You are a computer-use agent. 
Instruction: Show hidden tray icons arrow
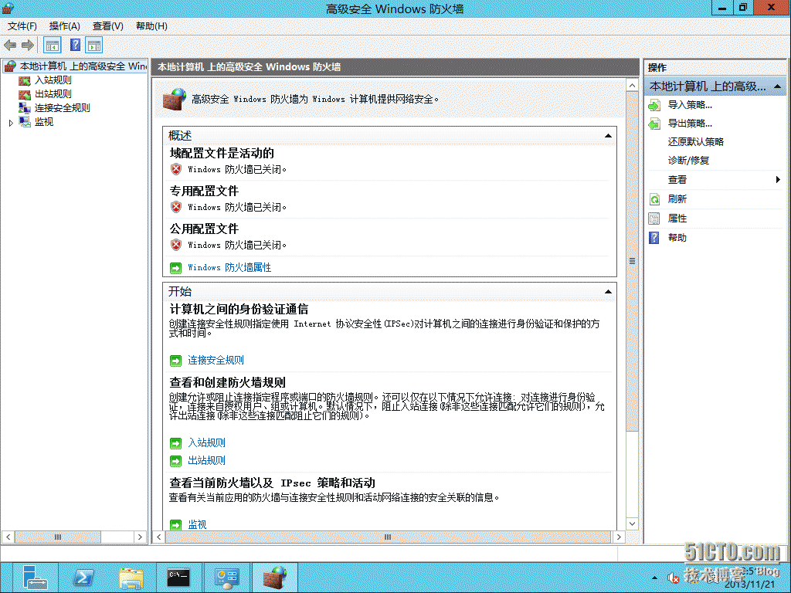655,578
